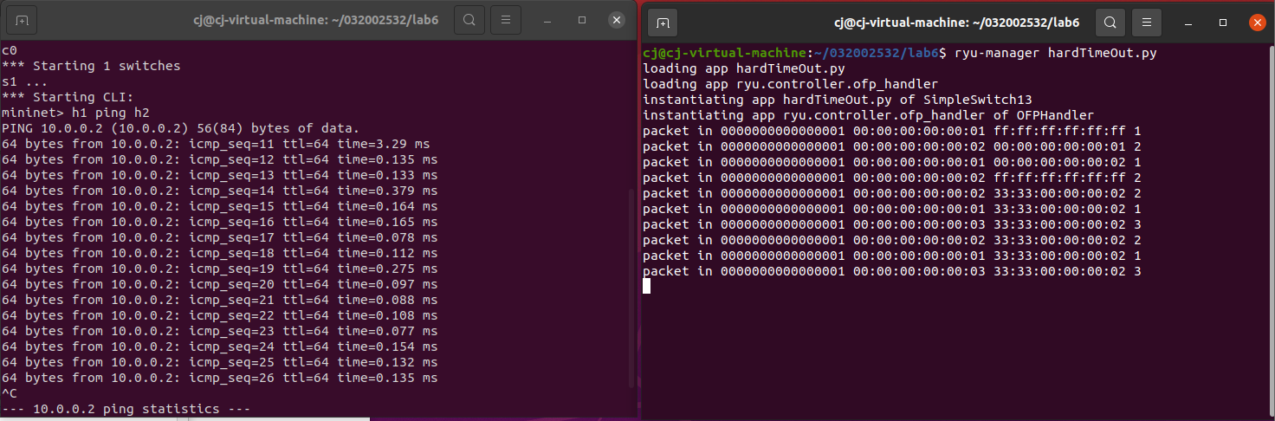Click packet in line ending 00:00:00:00:00:02 1
Image resolution: width=1275 pixels, height=421 pixels.
[891, 162]
